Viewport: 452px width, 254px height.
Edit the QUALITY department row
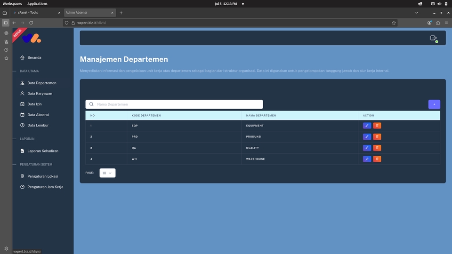click(x=367, y=148)
